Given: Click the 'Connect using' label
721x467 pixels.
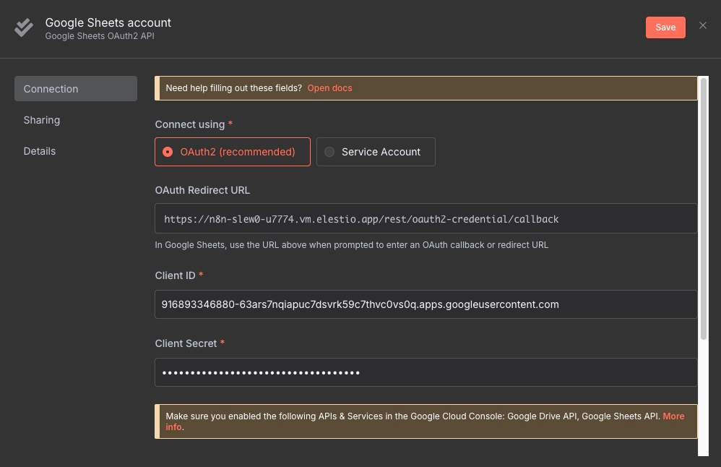Looking at the screenshot, I should click(x=190, y=124).
